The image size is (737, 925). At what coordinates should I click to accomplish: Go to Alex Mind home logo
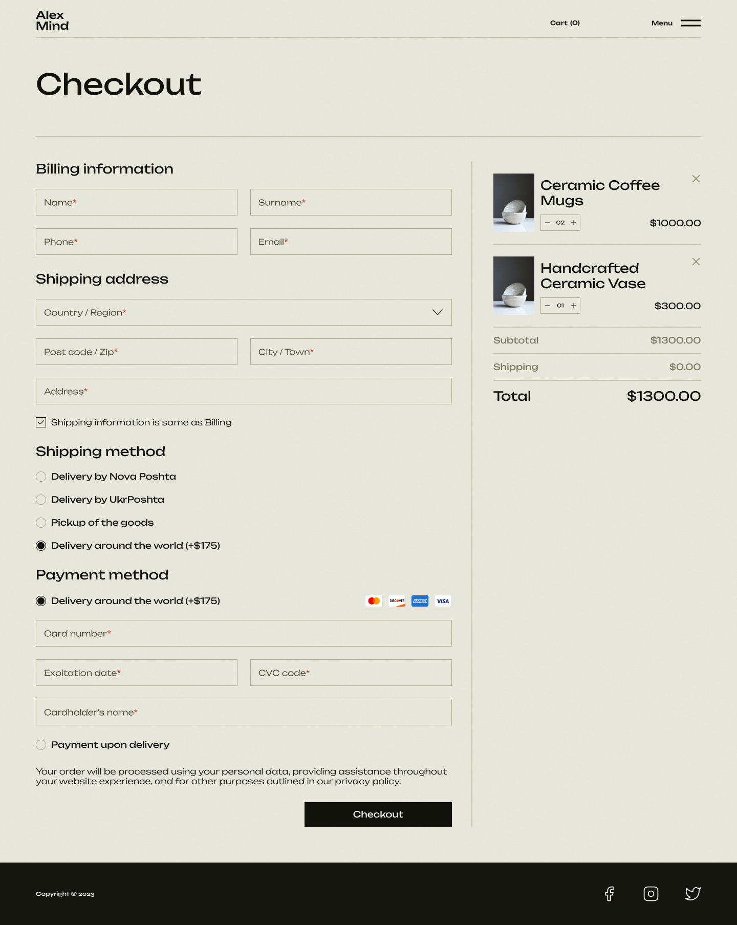[52, 20]
